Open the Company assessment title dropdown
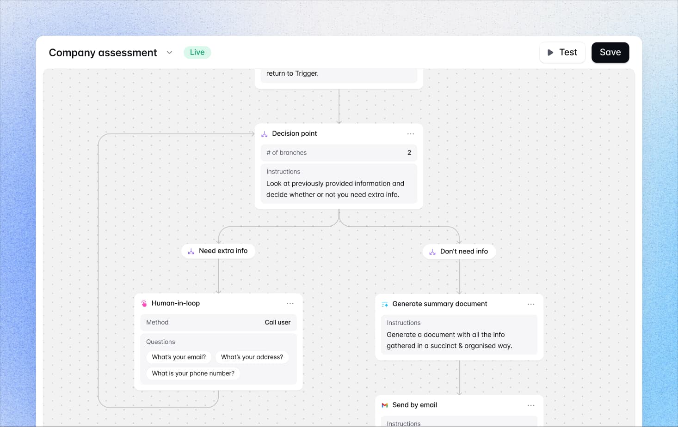The width and height of the screenshot is (678, 427). pyautogui.click(x=169, y=52)
